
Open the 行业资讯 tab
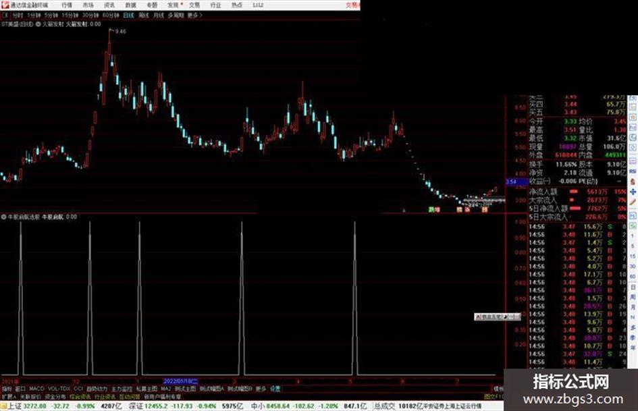pos(105,396)
